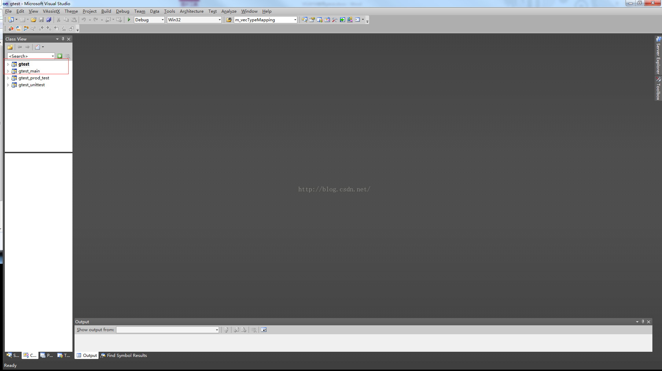Click Visual Assist Open File in Solution icon
Image resolution: width=662 pixels, height=371 pixels.
[19, 29]
